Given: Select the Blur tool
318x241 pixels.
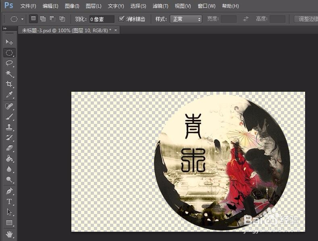Looking at the screenshot, I should click(9, 169).
